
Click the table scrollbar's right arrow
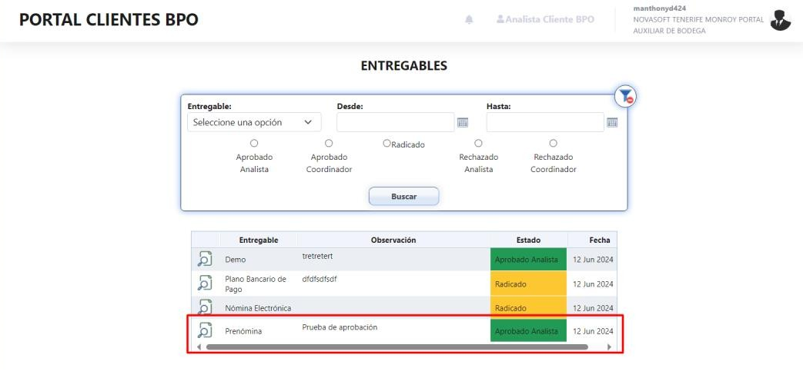[609, 346]
